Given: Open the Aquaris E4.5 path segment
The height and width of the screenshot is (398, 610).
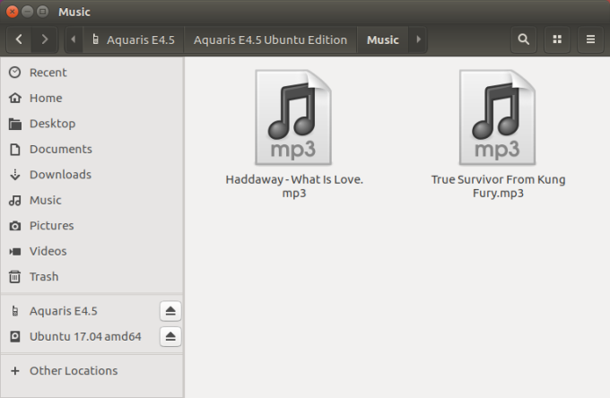Looking at the screenshot, I should 133,39.
